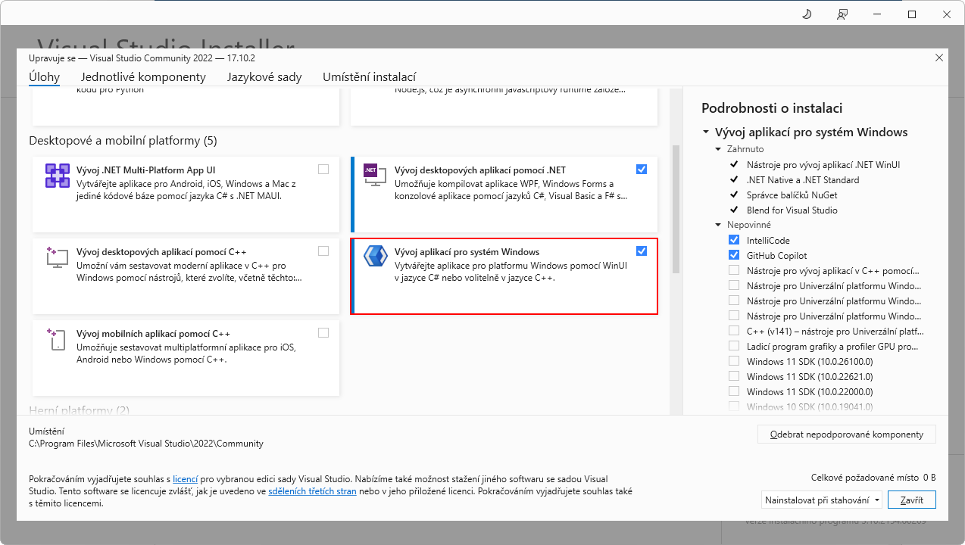The image size is (965, 545).
Task: Check Windows 11 SDK (10.0.26100.0)
Action: pos(733,360)
